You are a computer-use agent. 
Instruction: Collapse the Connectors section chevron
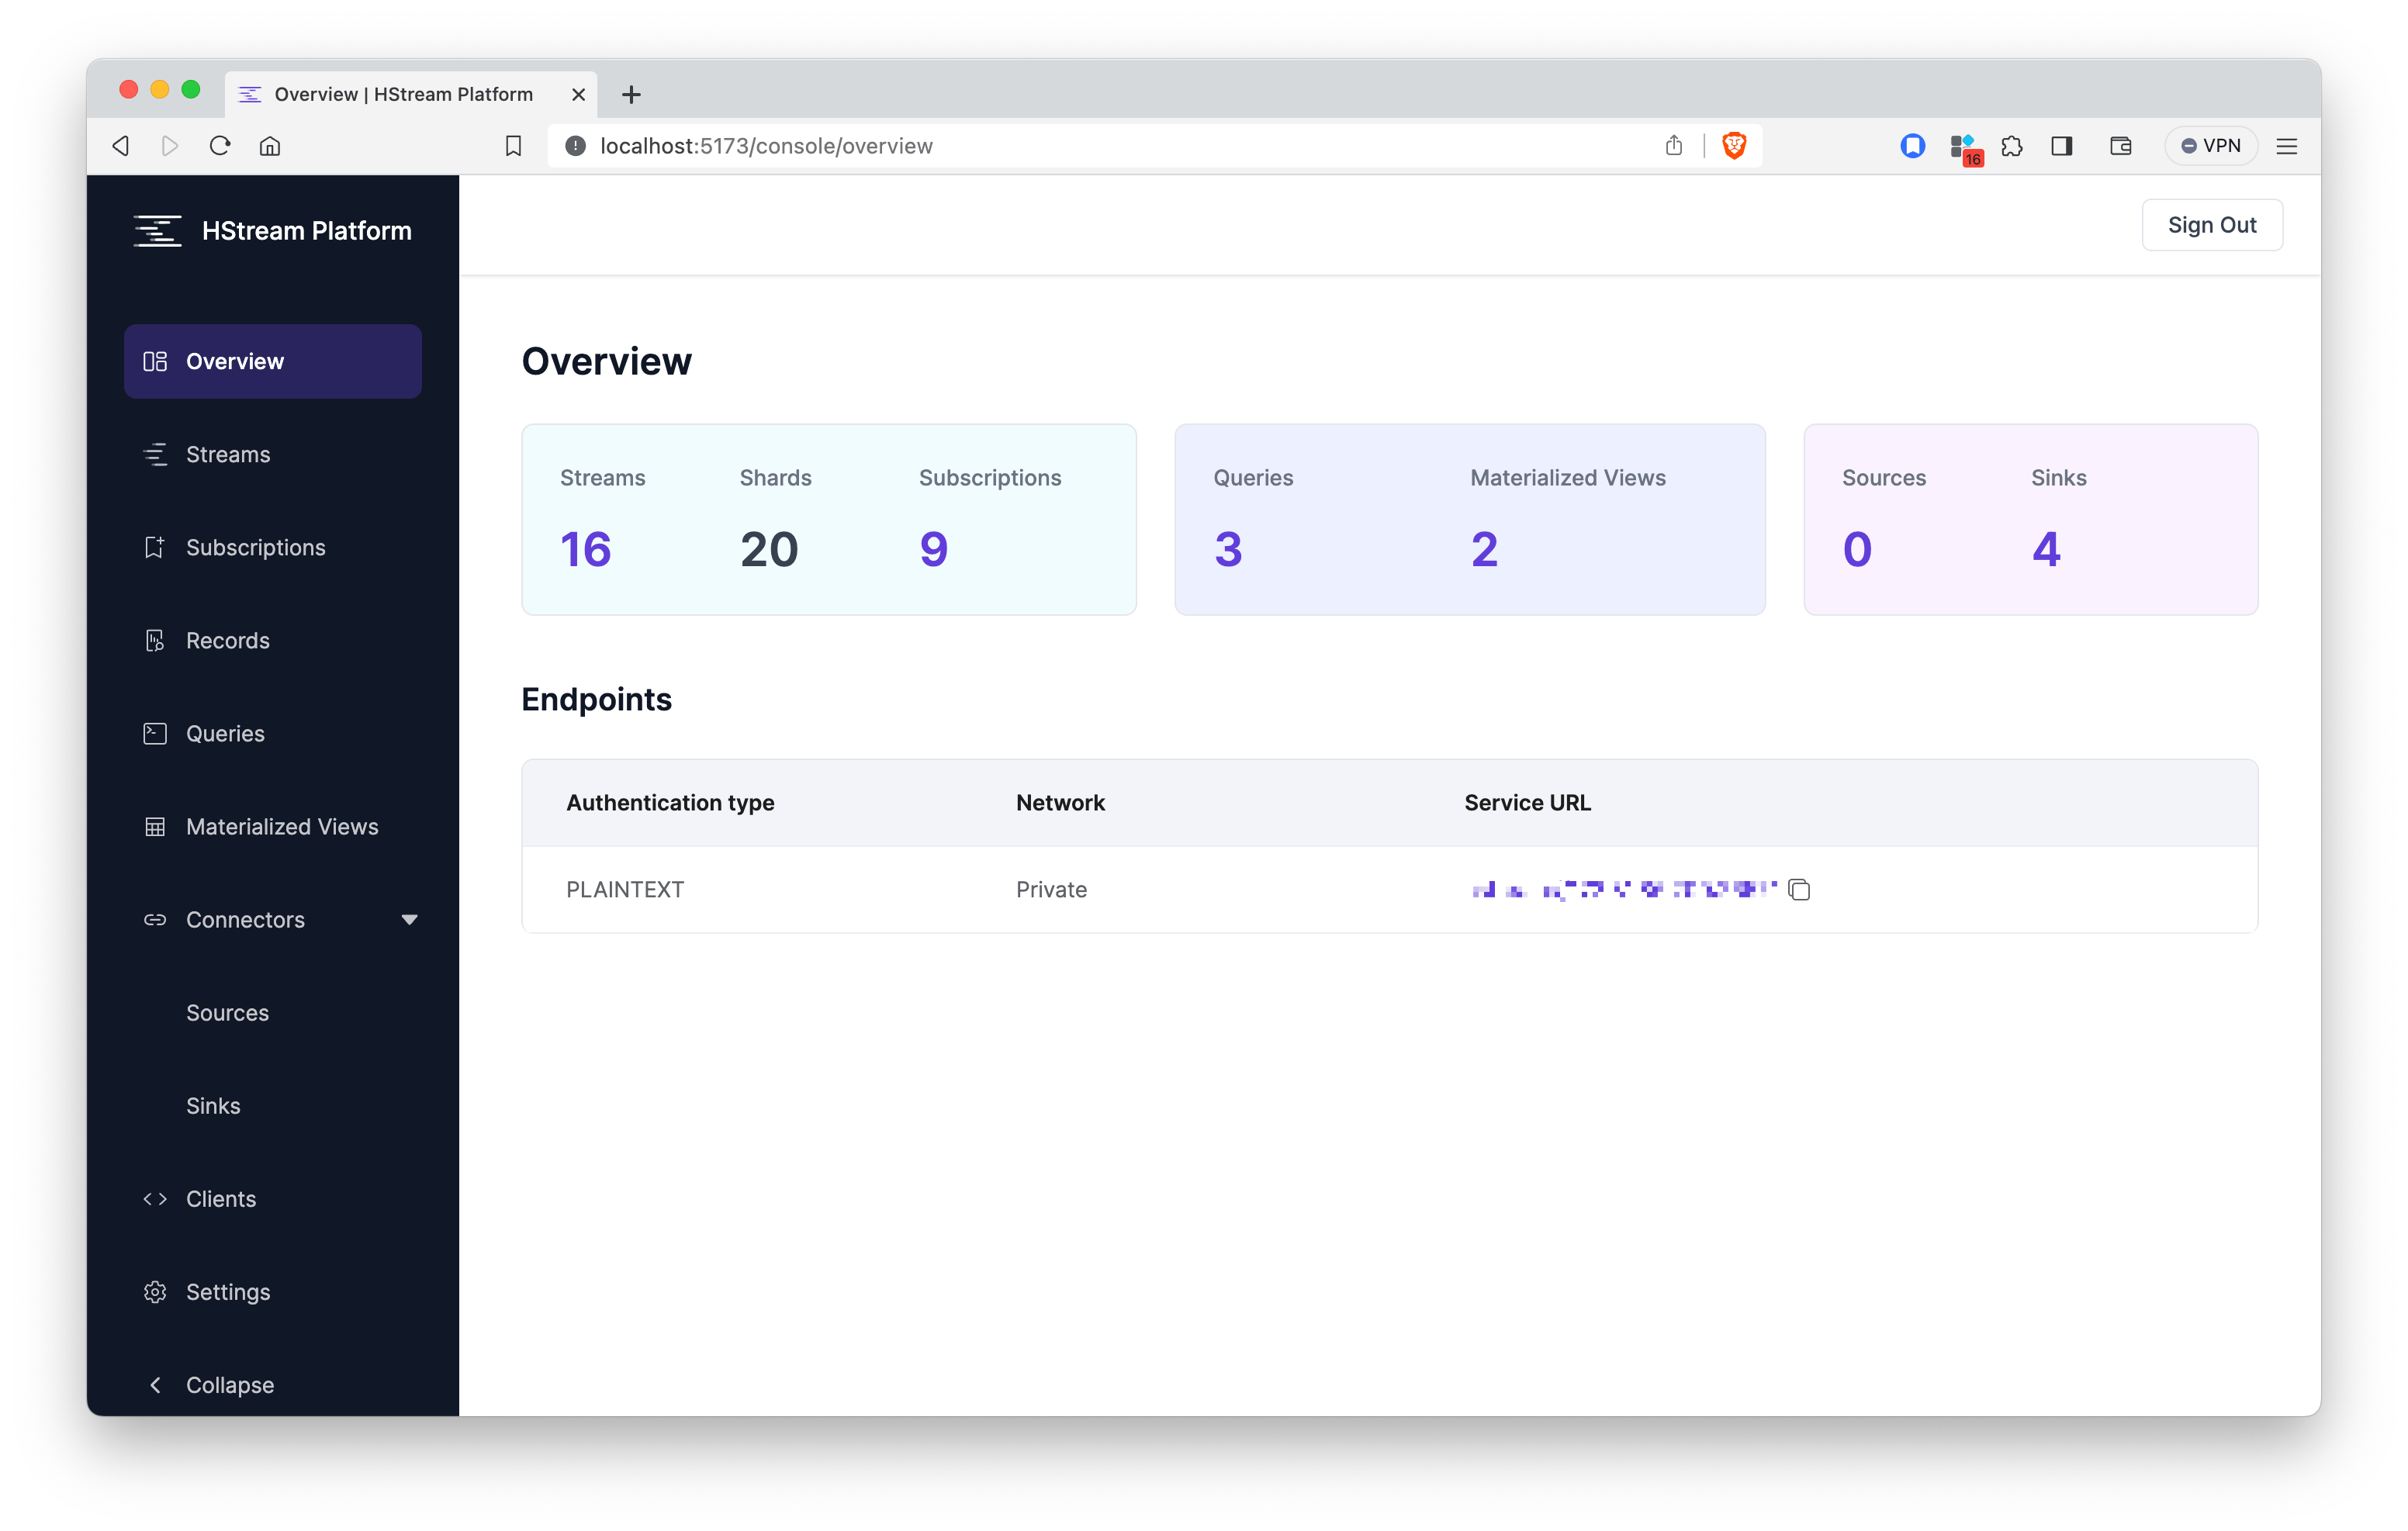[x=409, y=919]
